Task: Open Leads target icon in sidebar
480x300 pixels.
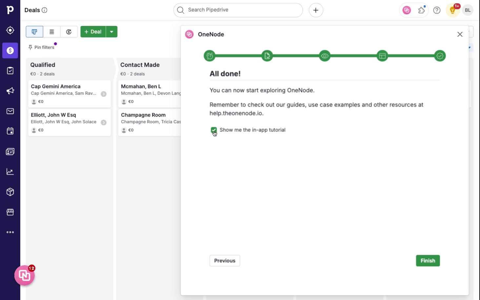Action: pos(10,30)
